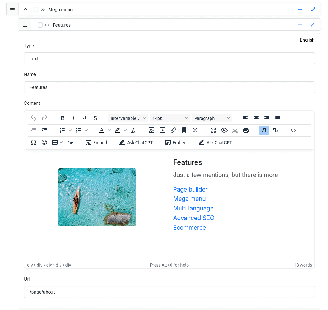
Task: Click the first Ask ChatGPT button
Action: click(136, 143)
